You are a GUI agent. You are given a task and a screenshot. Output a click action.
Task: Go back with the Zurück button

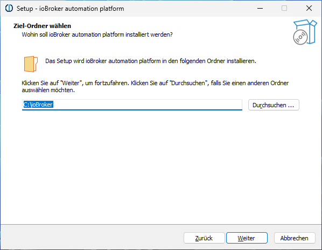(204, 238)
